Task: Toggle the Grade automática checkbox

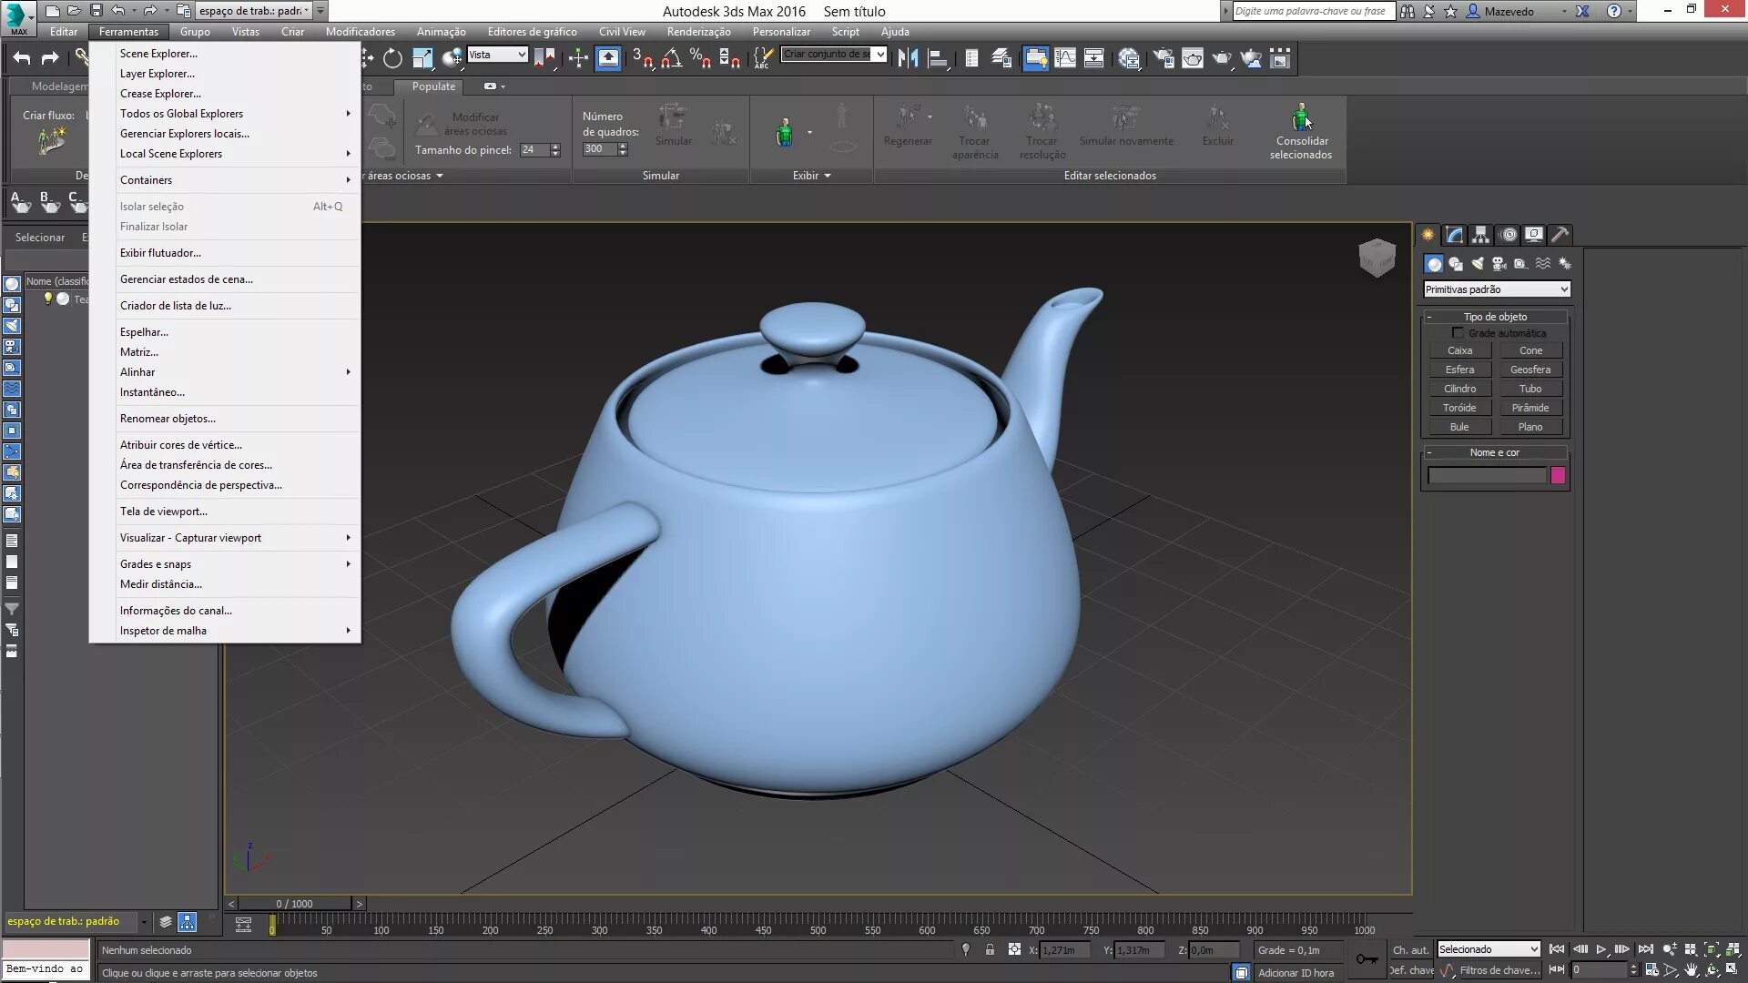Action: coord(1458,333)
